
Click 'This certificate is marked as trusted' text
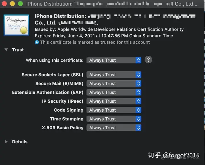95,42
